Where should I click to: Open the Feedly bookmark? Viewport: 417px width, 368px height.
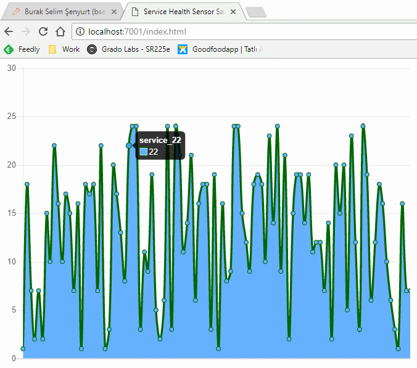[x=23, y=49]
